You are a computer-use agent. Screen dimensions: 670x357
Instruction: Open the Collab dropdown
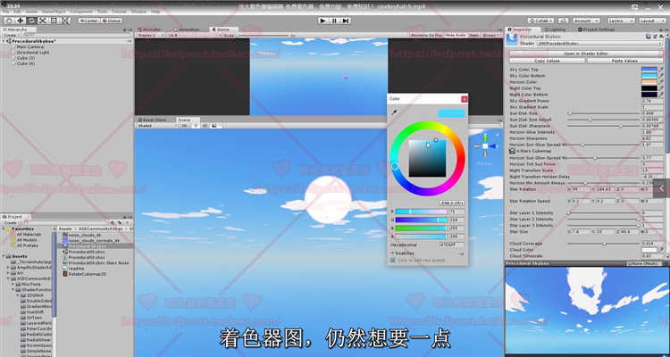[540, 21]
